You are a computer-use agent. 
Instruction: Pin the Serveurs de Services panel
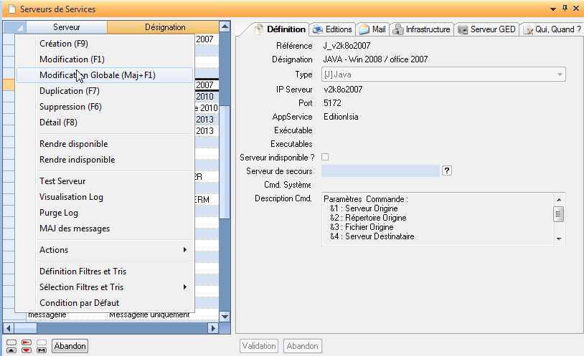(565, 9)
